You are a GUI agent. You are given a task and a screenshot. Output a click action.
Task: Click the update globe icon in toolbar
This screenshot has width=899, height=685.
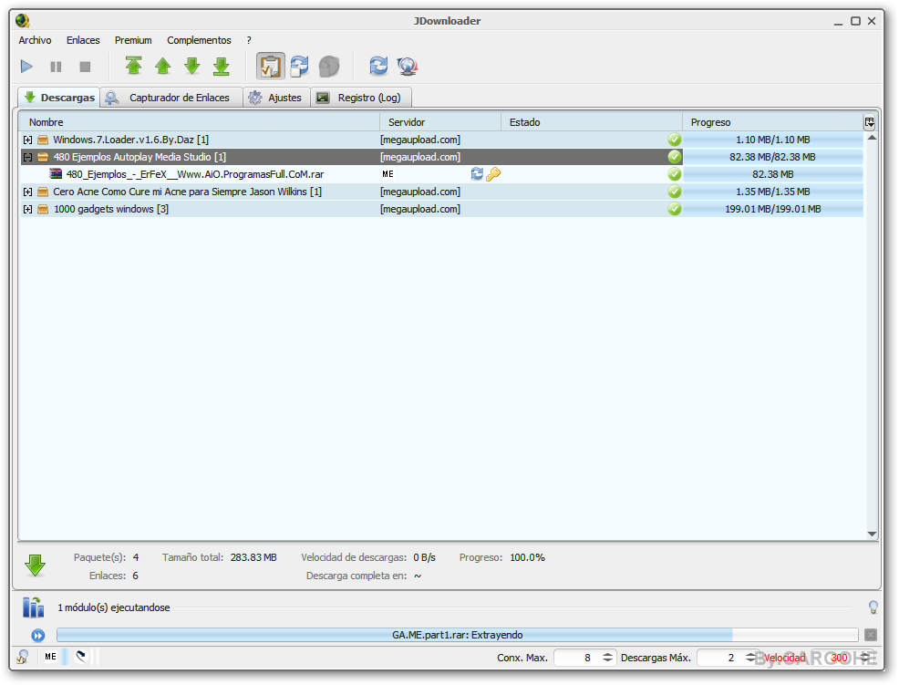coord(407,67)
